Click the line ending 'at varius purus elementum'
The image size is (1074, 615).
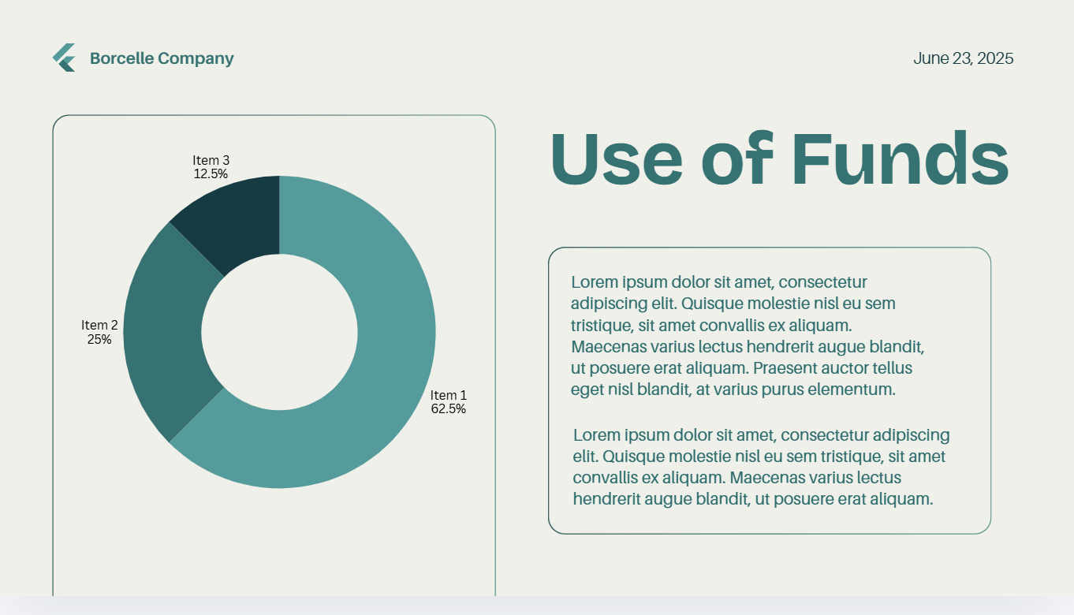tap(733, 389)
